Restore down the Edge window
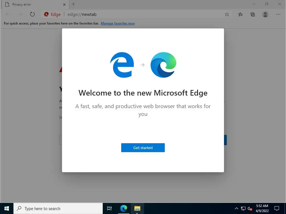This screenshot has width=286, height=214. [267, 4]
